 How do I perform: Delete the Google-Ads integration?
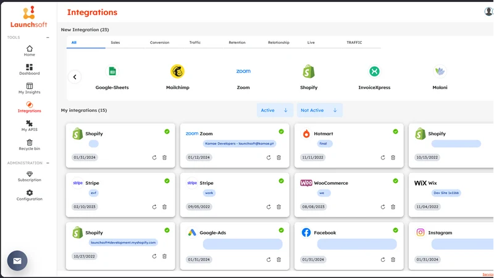click(x=279, y=259)
